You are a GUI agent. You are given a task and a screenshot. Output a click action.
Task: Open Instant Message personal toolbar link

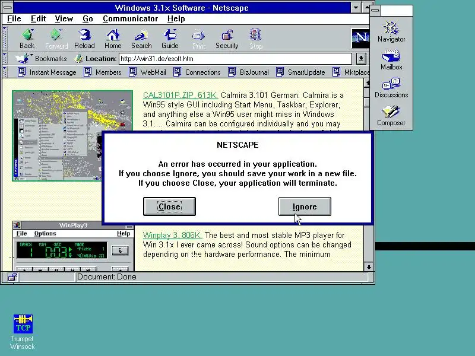(47, 72)
